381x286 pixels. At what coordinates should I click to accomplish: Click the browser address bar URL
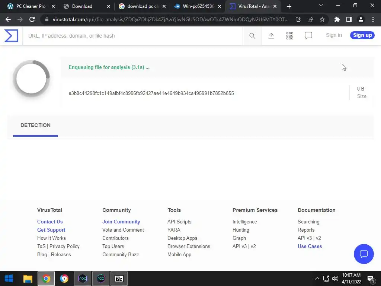click(170, 19)
